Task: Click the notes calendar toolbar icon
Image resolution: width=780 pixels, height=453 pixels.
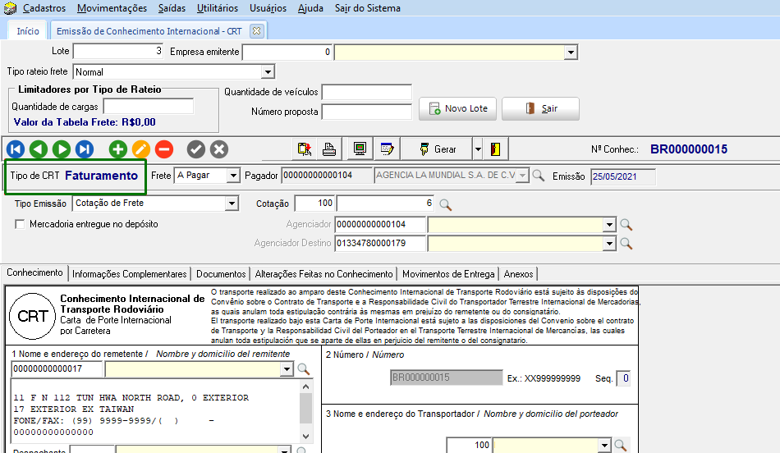Action: pos(387,149)
